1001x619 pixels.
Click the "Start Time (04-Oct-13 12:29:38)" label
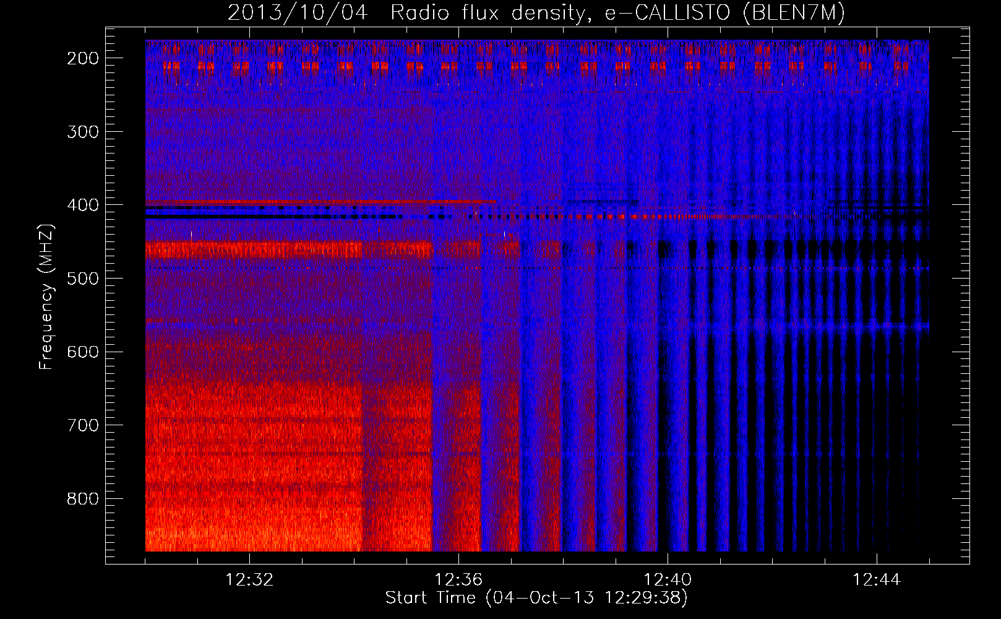(x=536, y=598)
